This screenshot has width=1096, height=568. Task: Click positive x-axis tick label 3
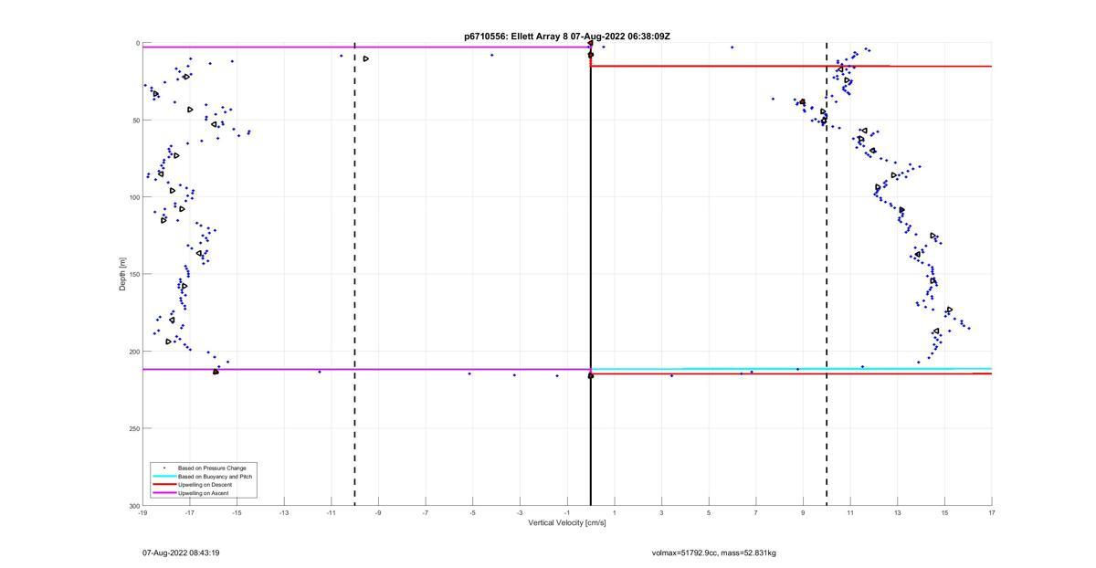click(x=661, y=513)
